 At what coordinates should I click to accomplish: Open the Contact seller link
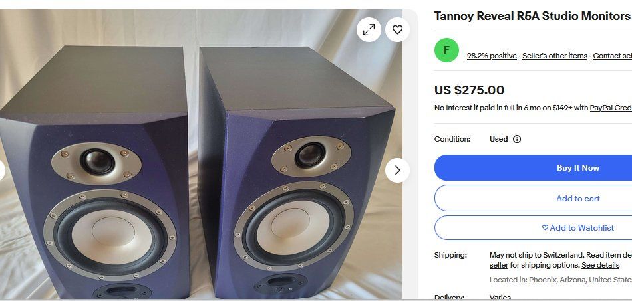pyautogui.click(x=612, y=56)
